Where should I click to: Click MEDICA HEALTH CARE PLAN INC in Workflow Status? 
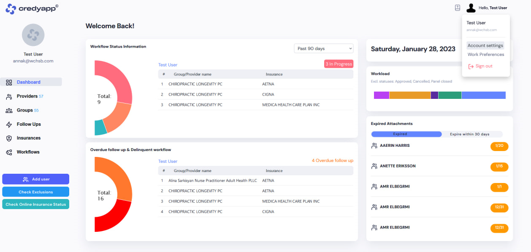pyautogui.click(x=291, y=105)
